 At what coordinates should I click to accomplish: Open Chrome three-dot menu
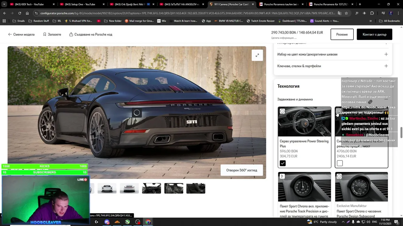point(398,13)
